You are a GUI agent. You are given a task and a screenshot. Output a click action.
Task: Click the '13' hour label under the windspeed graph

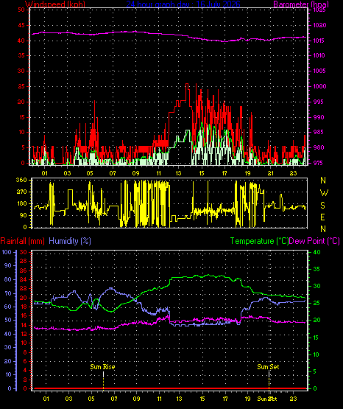coord(179,173)
